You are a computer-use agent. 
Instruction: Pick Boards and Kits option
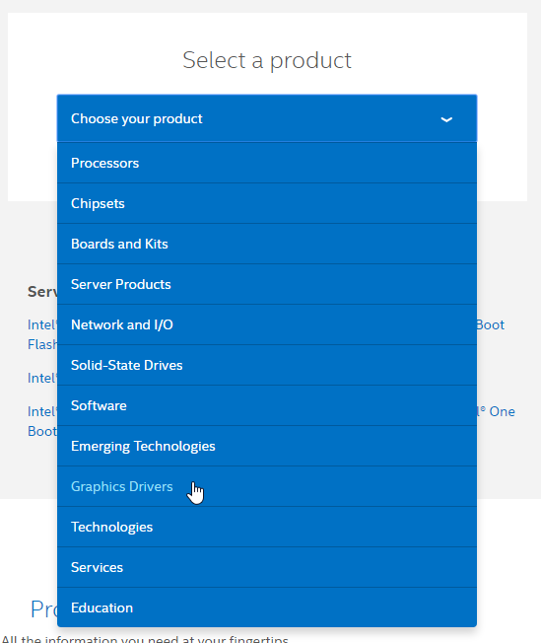pos(267,244)
